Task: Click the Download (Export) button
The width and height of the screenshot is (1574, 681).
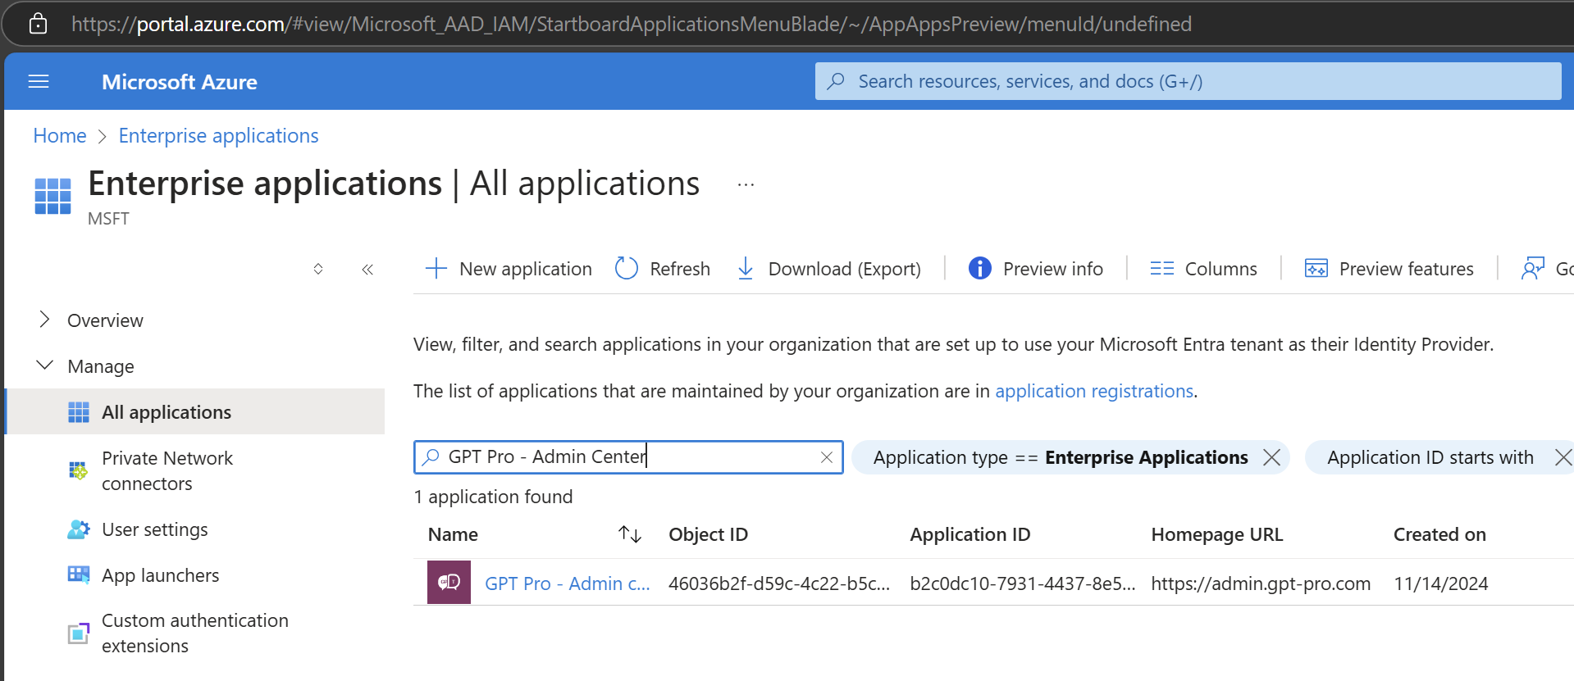Action: [828, 269]
